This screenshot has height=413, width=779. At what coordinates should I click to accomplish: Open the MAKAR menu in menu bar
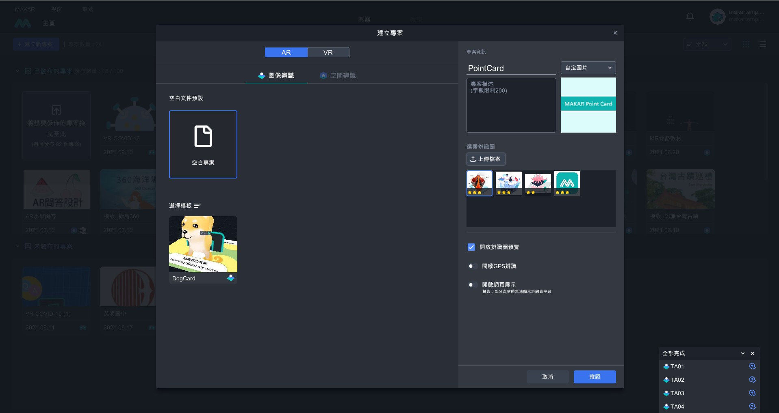(x=25, y=9)
